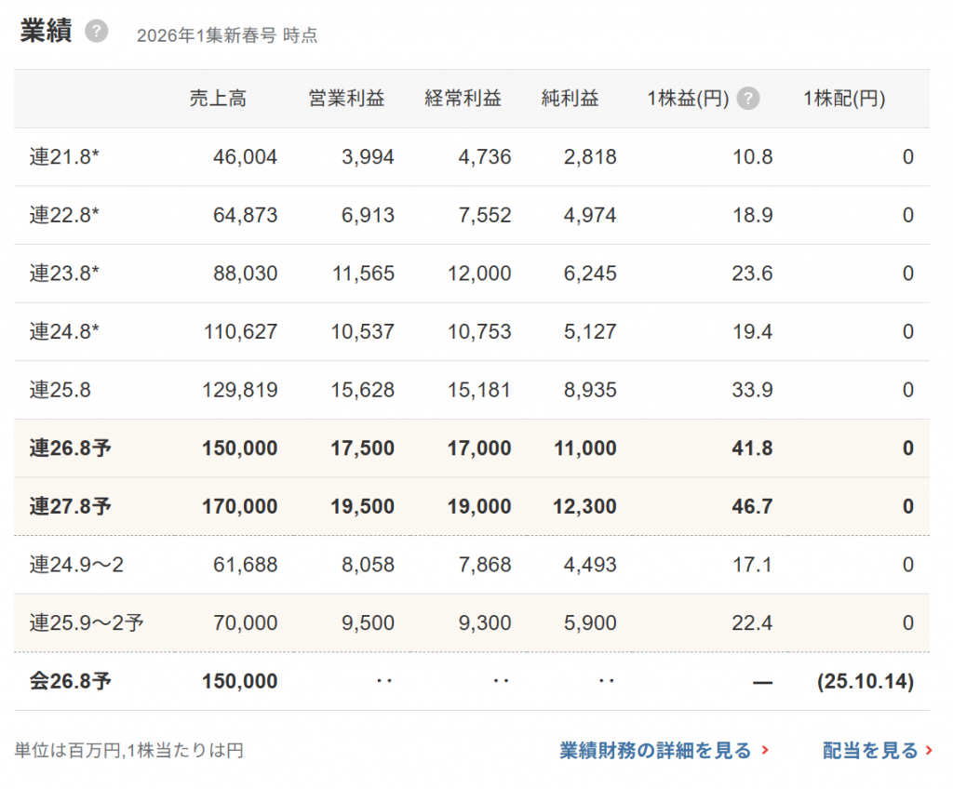Click the red chevron after 配当を見る

point(929,751)
